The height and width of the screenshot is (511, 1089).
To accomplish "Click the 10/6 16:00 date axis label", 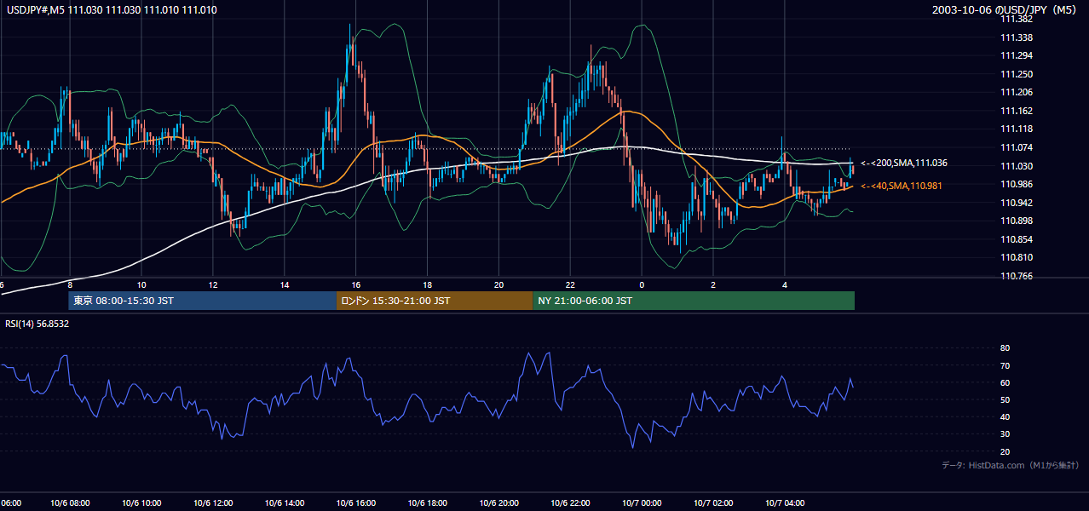I will click(355, 503).
